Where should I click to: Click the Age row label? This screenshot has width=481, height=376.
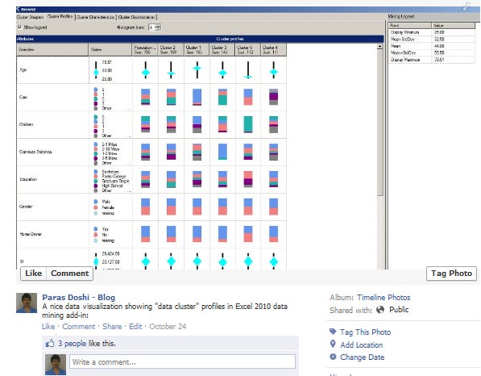click(23, 69)
